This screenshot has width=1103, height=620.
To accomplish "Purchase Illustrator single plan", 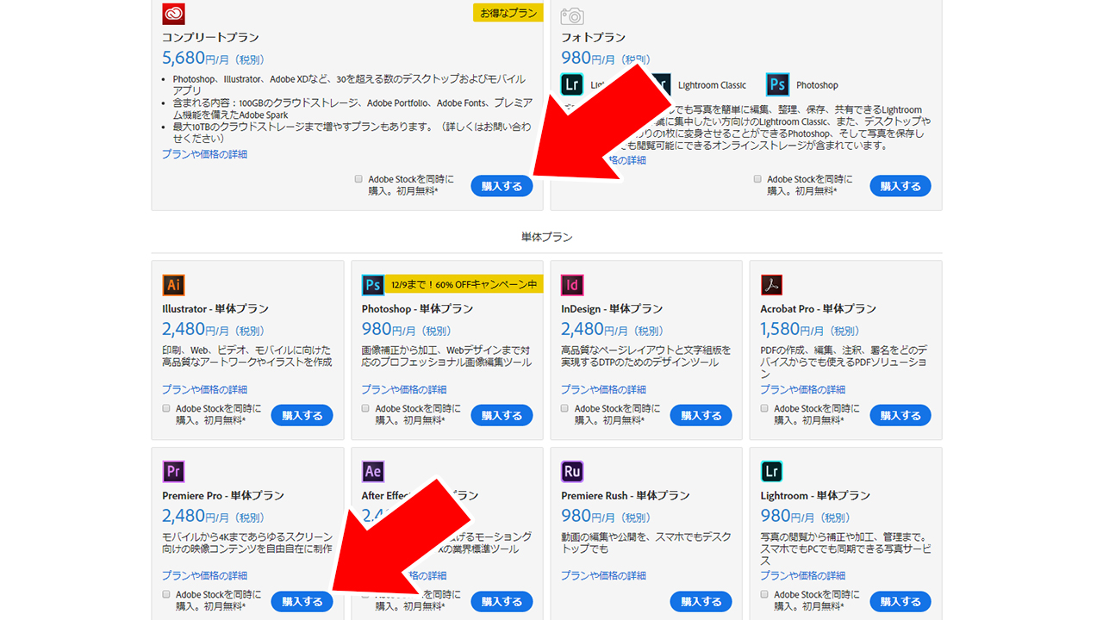I will point(302,415).
